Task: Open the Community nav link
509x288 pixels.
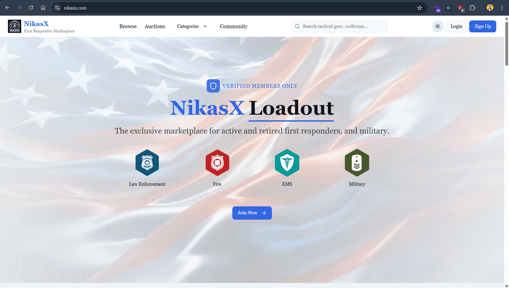Action: (233, 26)
